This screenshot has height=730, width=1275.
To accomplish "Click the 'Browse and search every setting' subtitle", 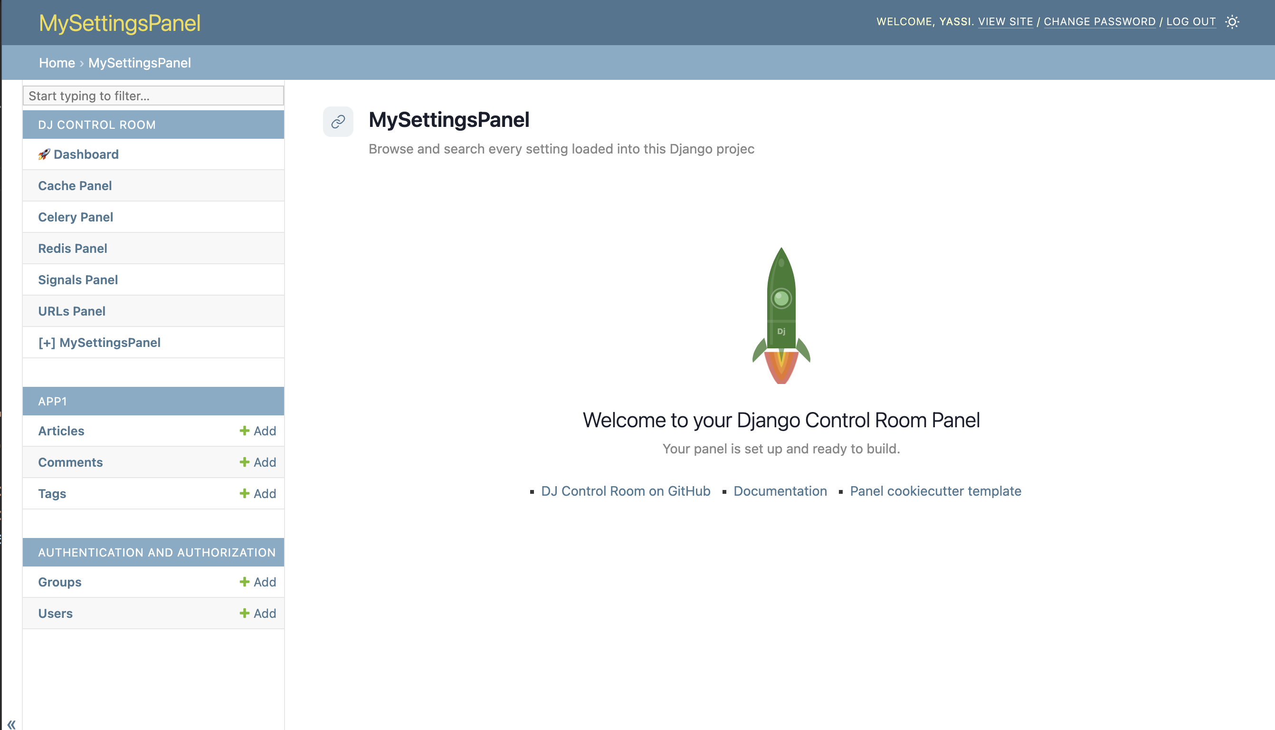I will click(x=561, y=149).
